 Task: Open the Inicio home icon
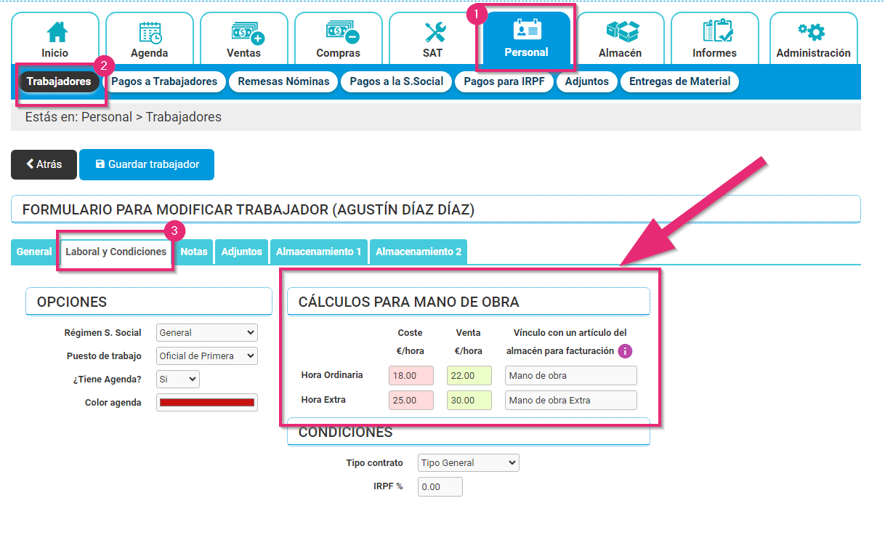click(x=55, y=33)
